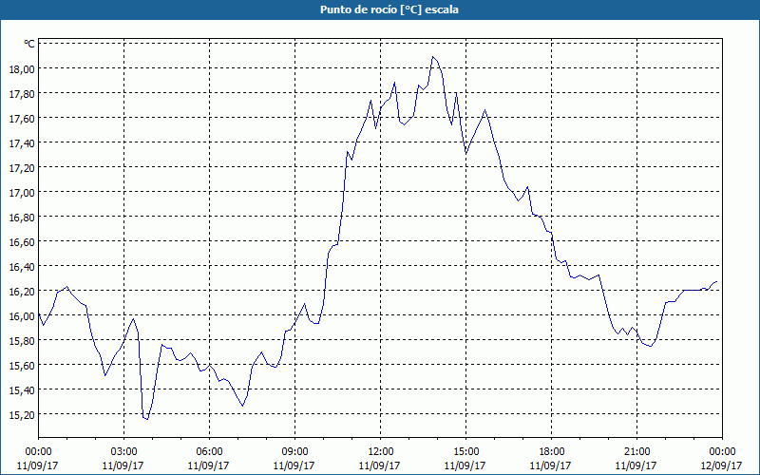Click the 15,60 axis tick label
This screenshot has height=475, width=760.
[x=22, y=366]
